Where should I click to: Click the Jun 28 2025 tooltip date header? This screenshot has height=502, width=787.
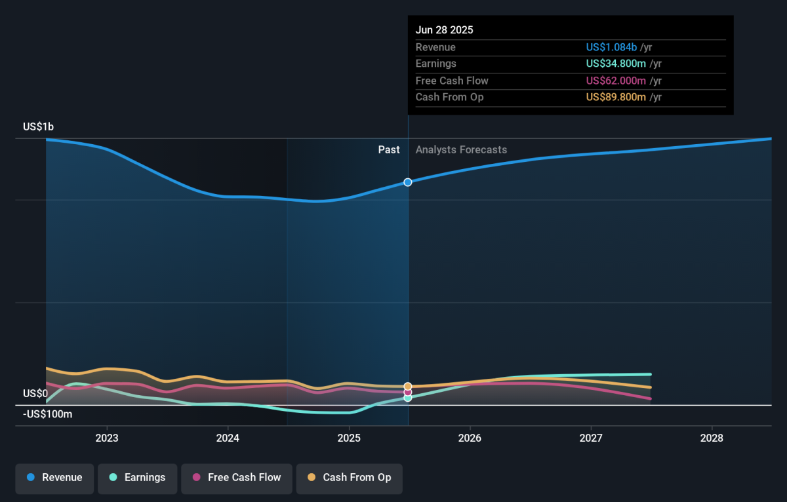pyautogui.click(x=444, y=30)
